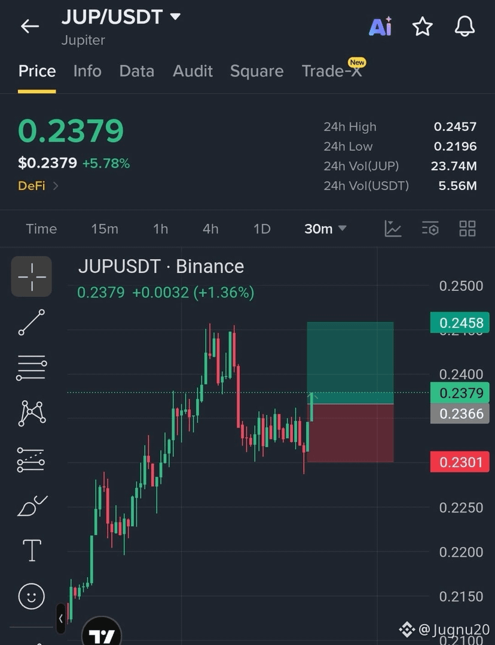Click the 0.2250 axis price level
The image size is (495, 645).
click(461, 508)
